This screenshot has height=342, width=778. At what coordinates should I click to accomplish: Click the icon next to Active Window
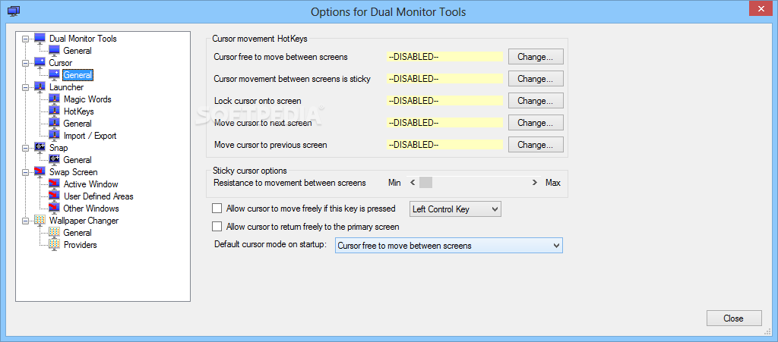pyautogui.click(x=54, y=184)
